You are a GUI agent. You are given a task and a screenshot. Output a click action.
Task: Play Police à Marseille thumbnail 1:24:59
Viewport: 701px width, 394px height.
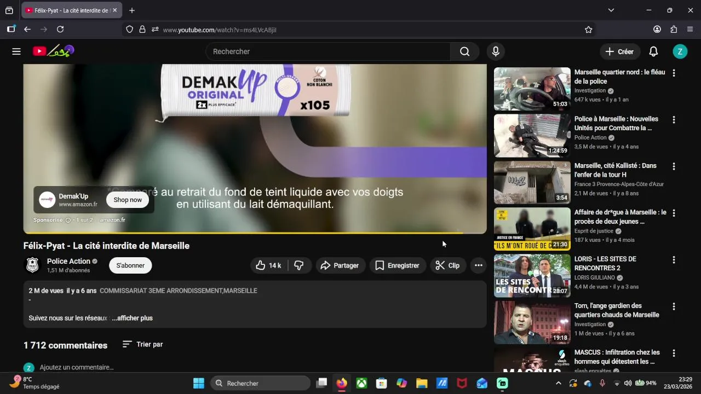(x=532, y=136)
